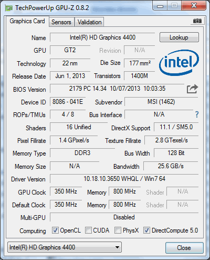Open the graphics card selection dropdown
The height and width of the screenshot is (260, 210).
click(x=65, y=247)
